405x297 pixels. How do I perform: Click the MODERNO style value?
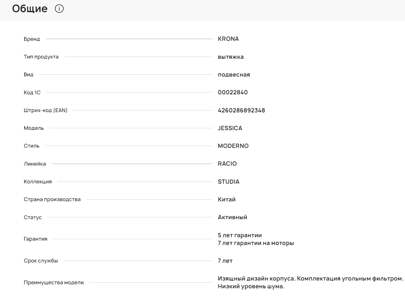coord(233,146)
